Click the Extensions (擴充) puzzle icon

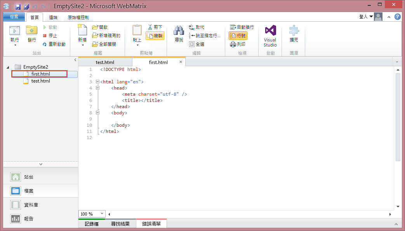pos(294,31)
